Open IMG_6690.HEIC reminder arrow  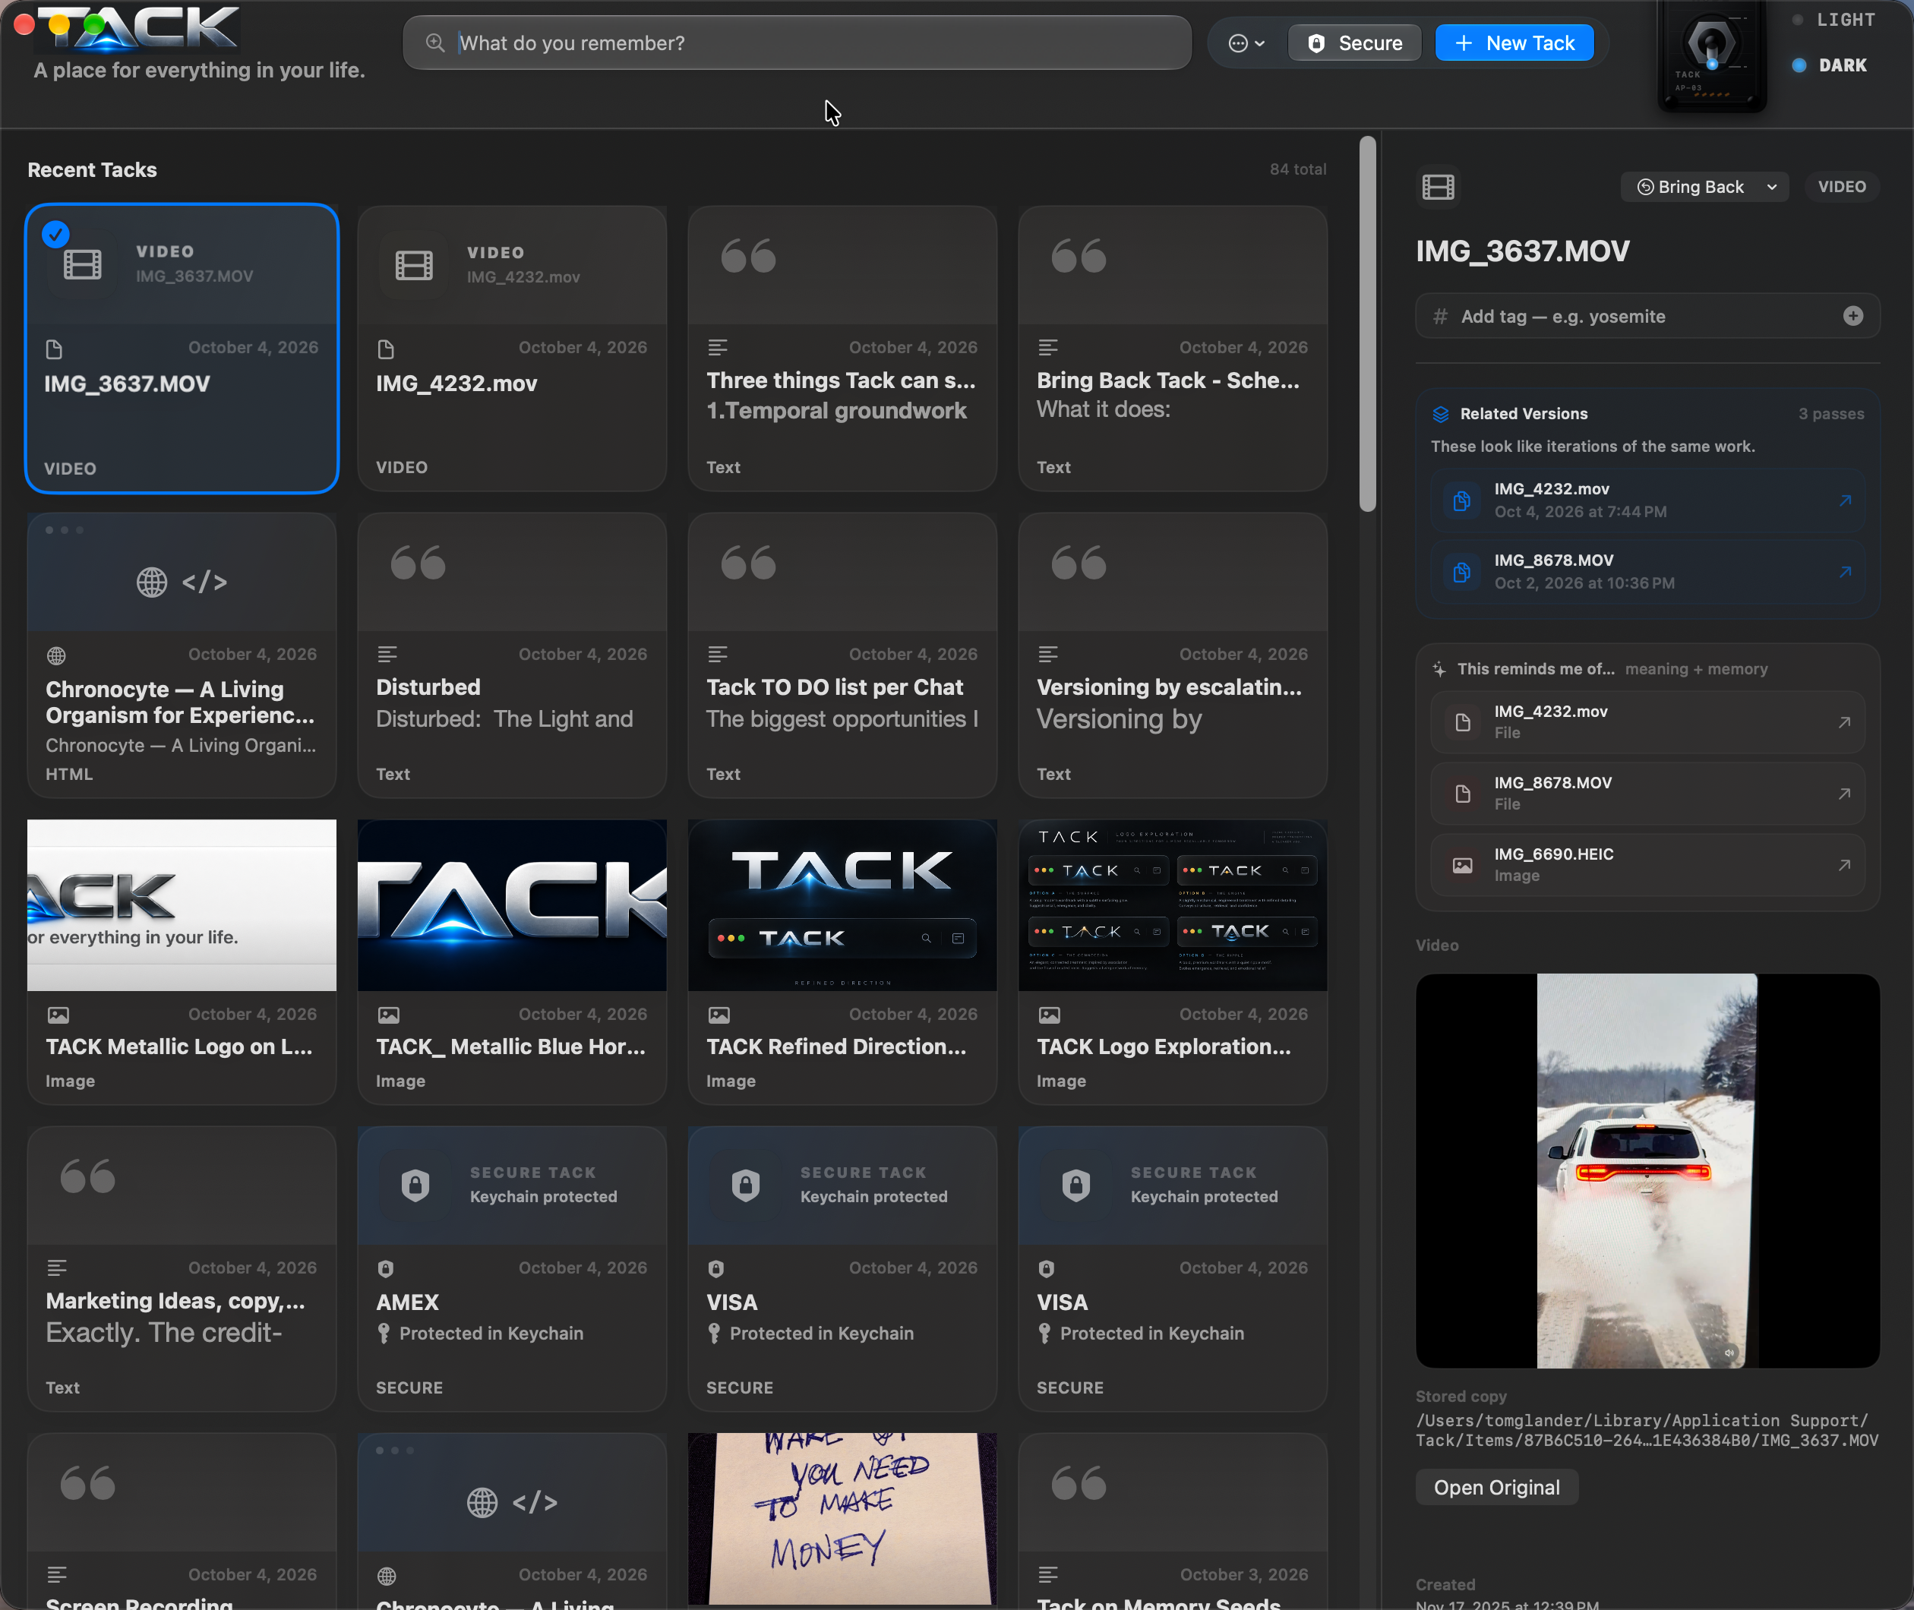[x=1843, y=864]
